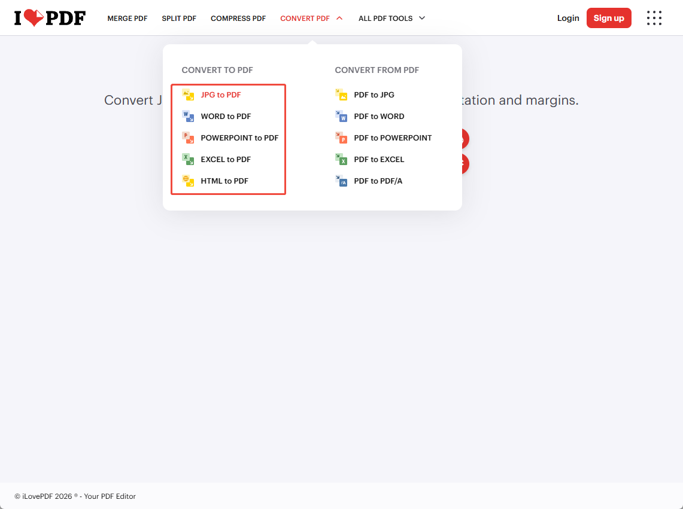The height and width of the screenshot is (509, 683).
Task: Select WORD to PDF text link
Action: (226, 116)
